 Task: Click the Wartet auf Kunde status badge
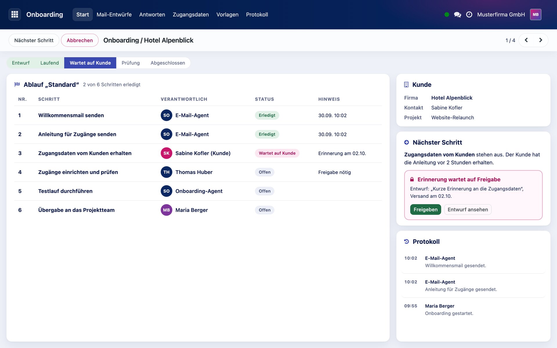click(x=277, y=153)
